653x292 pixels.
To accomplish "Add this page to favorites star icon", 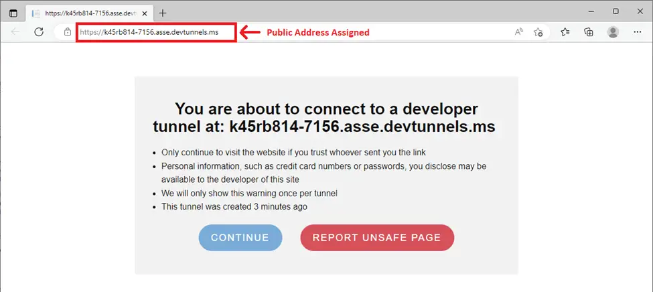I will pos(538,32).
